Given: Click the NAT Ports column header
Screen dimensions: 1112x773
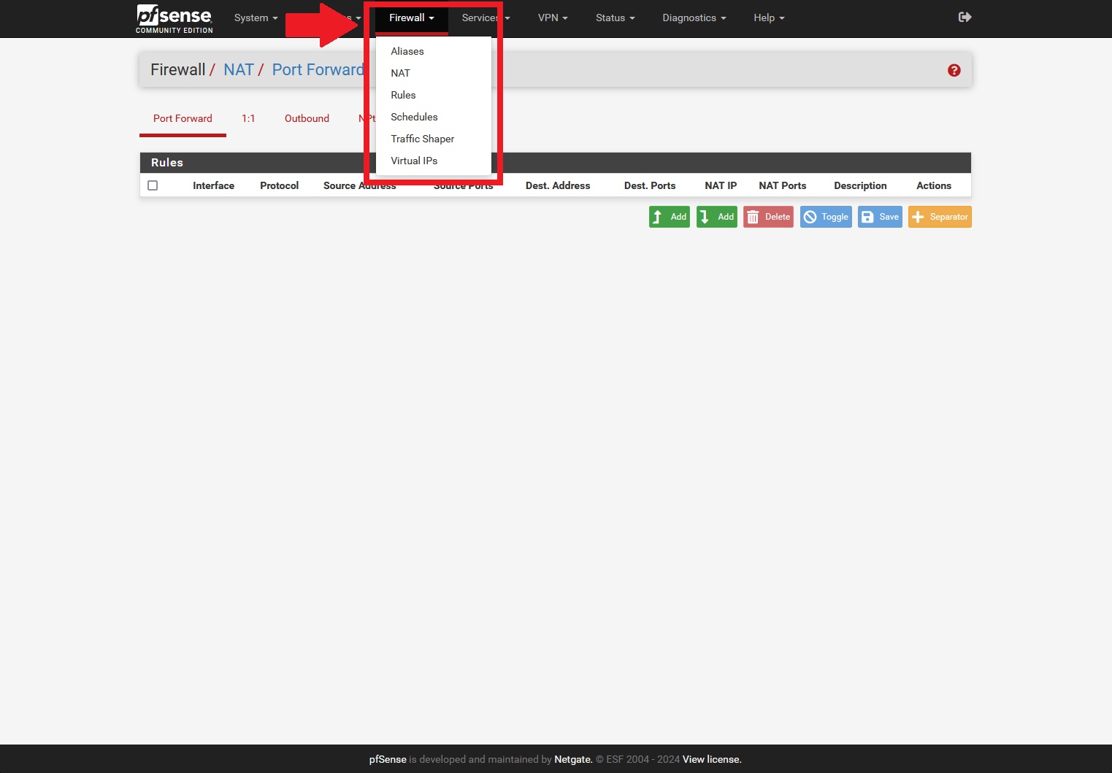Looking at the screenshot, I should 783,185.
